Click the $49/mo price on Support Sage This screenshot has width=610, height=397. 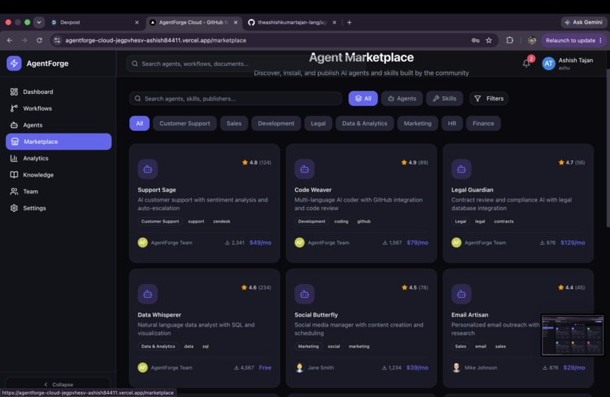tap(260, 242)
